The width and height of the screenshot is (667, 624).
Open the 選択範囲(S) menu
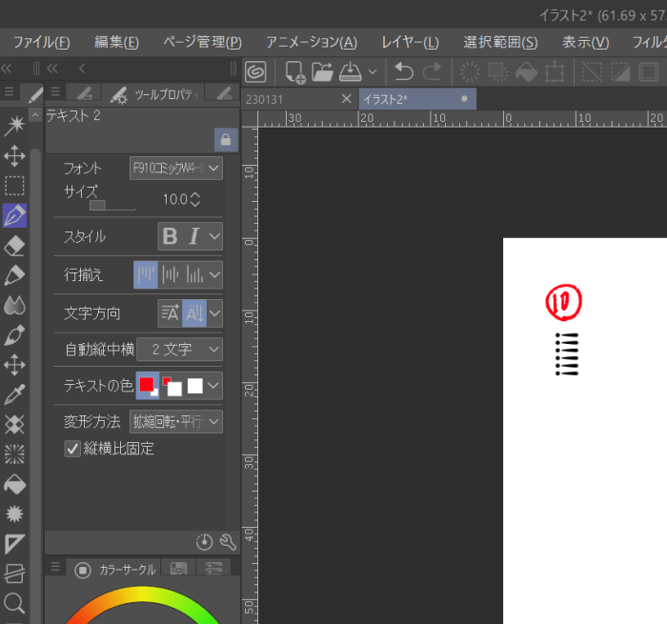click(x=500, y=42)
